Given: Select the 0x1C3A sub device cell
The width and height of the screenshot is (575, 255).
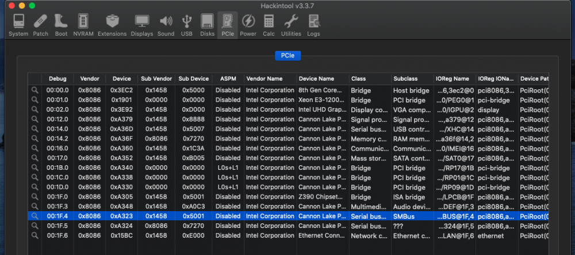Looking at the screenshot, I should pos(194,149).
